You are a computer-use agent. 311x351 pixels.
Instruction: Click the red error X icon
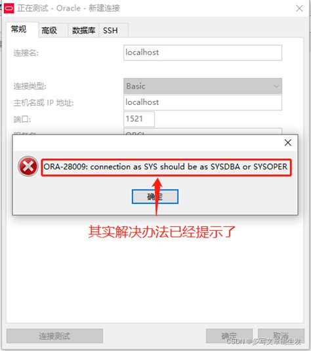(28, 166)
